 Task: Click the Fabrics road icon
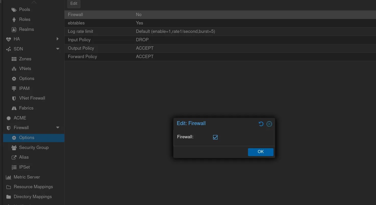pyautogui.click(x=14, y=108)
